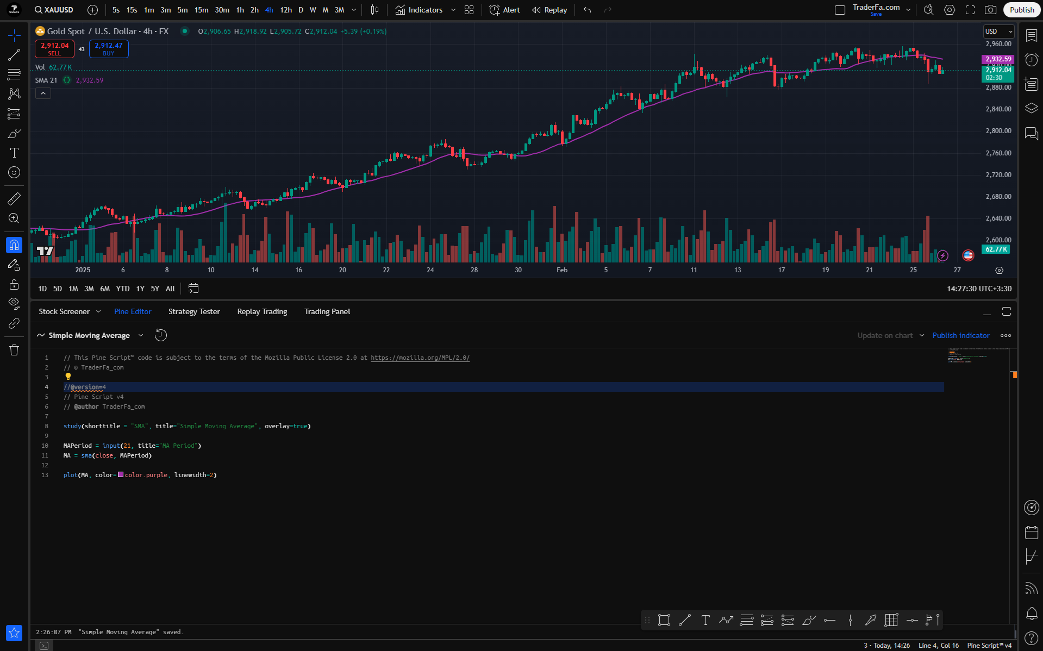Open the Stock Screener tab
The image size is (1043, 651).
point(64,311)
